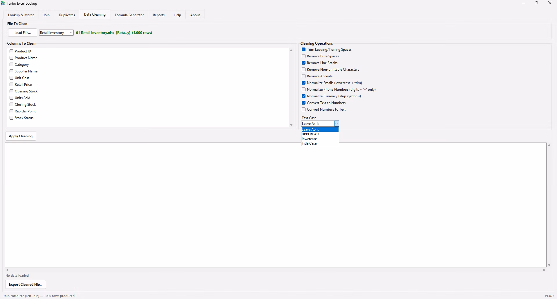Image resolution: width=557 pixels, height=299 pixels.
Task: Click columns list down scroll arrow
Action: click(x=291, y=125)
